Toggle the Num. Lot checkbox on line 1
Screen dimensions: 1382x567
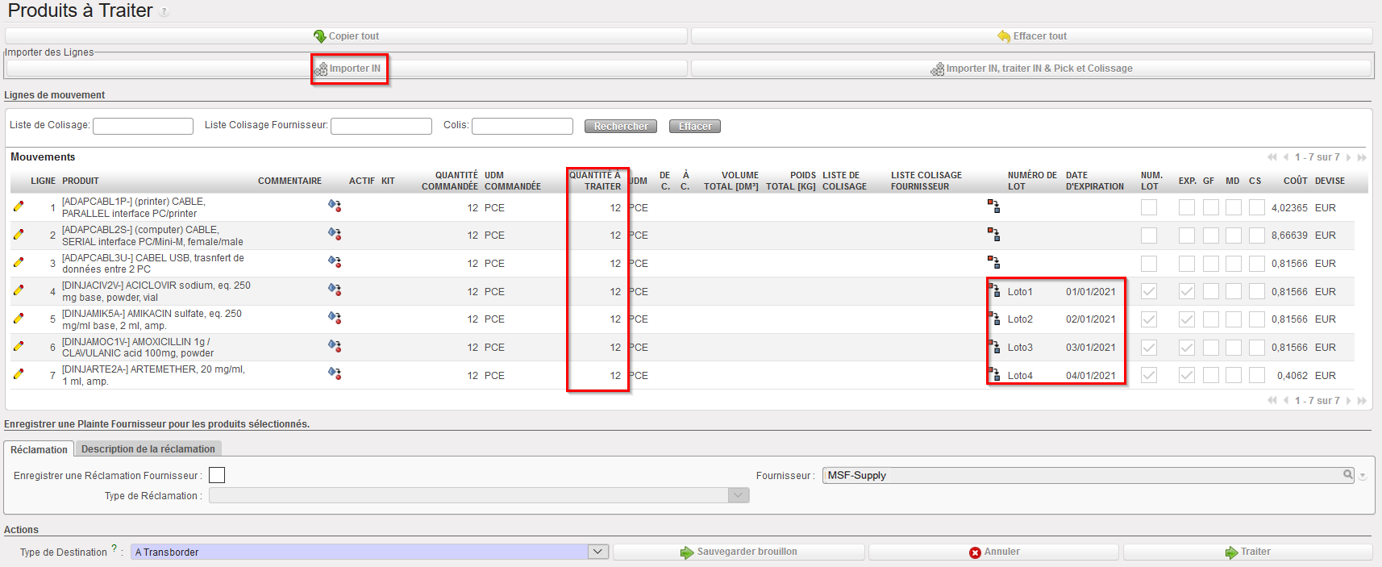pyautogui.click(x=1149, y=207)
